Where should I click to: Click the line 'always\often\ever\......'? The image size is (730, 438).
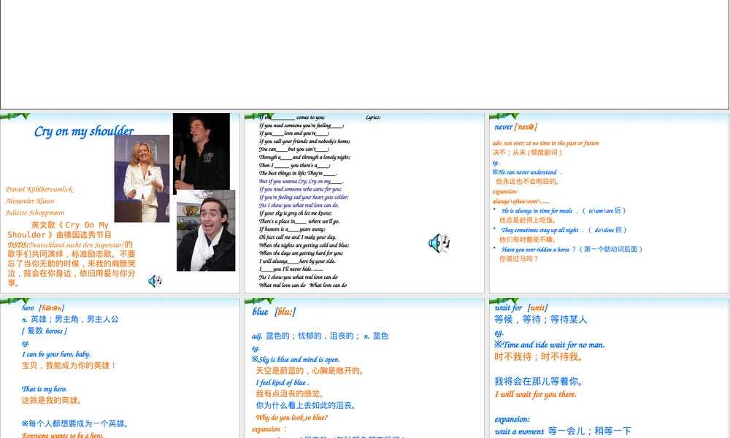521,201
